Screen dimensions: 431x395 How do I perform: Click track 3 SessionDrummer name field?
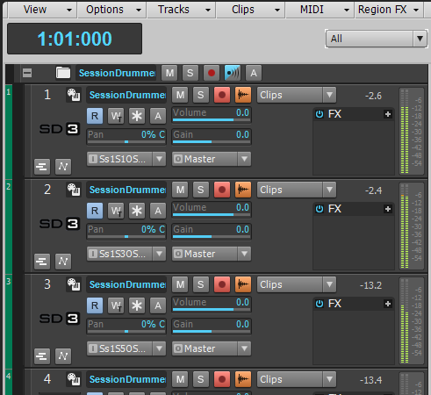126,284
